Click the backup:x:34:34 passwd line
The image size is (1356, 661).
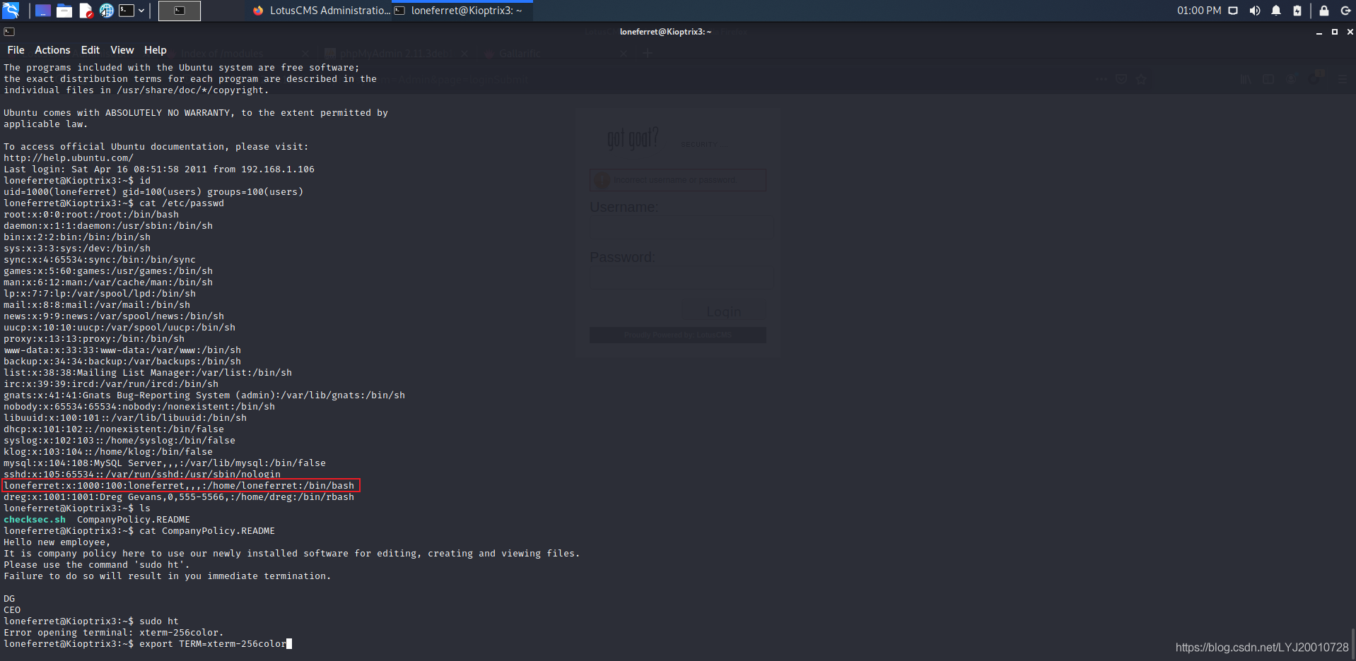(122, 362)
